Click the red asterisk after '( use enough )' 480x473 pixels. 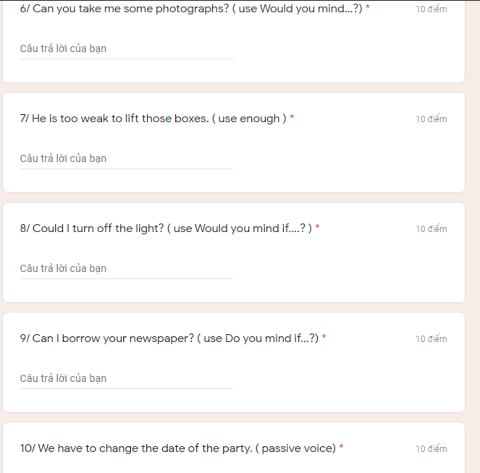[x=292, y=118]
